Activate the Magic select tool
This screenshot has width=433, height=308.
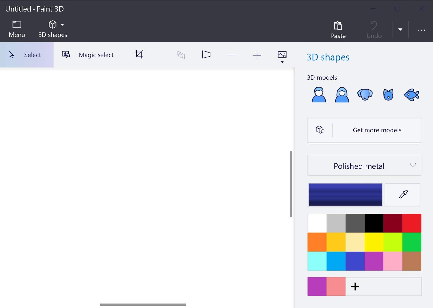88,55
